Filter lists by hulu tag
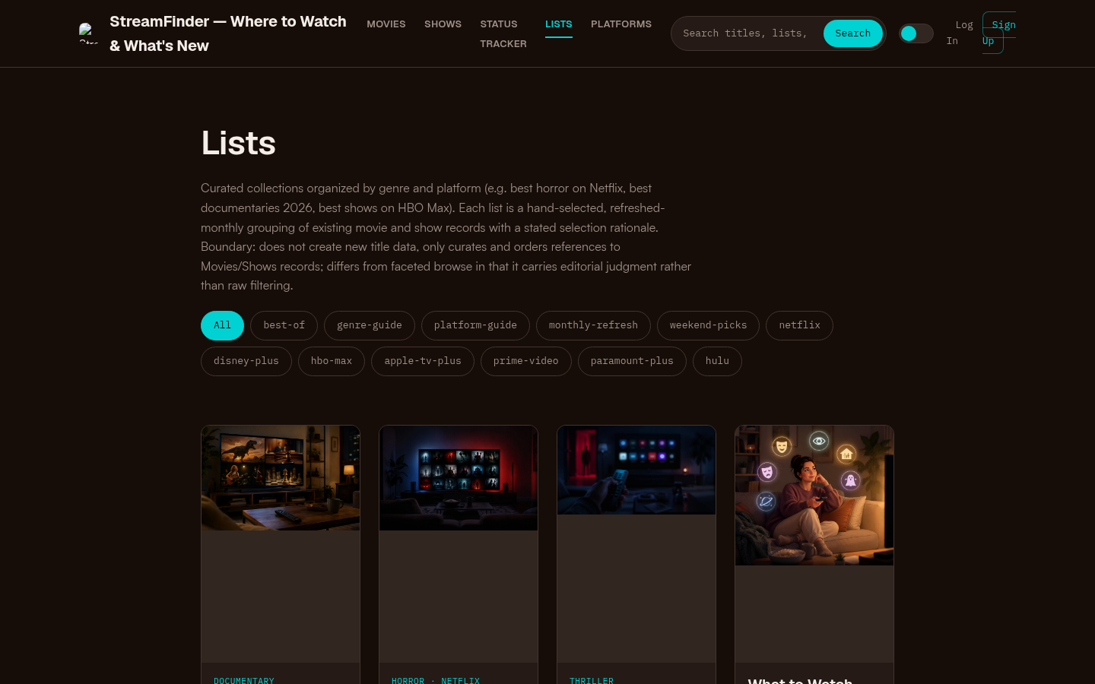Screen dimensions: 1095x684 point(717,361)
